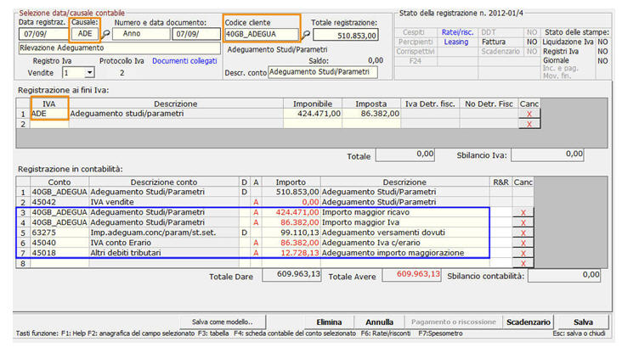Click Salva come modello button
This screenshot has width=622, height=353.
tap(222, 322)
